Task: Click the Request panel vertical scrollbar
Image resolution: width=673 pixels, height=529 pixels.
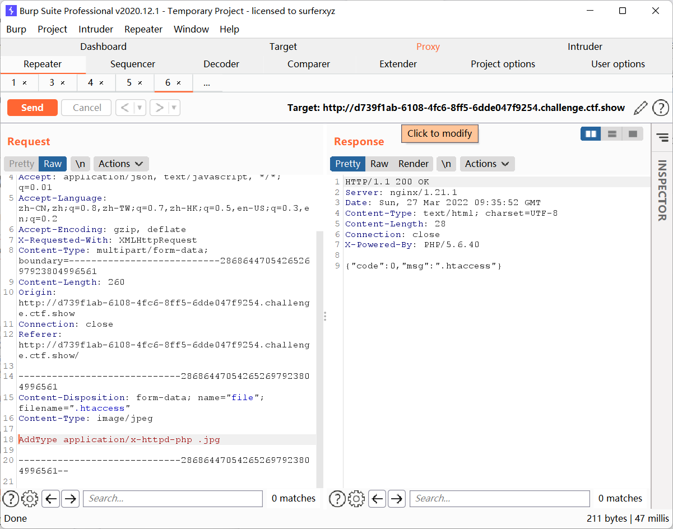Action: click(320, 359)
